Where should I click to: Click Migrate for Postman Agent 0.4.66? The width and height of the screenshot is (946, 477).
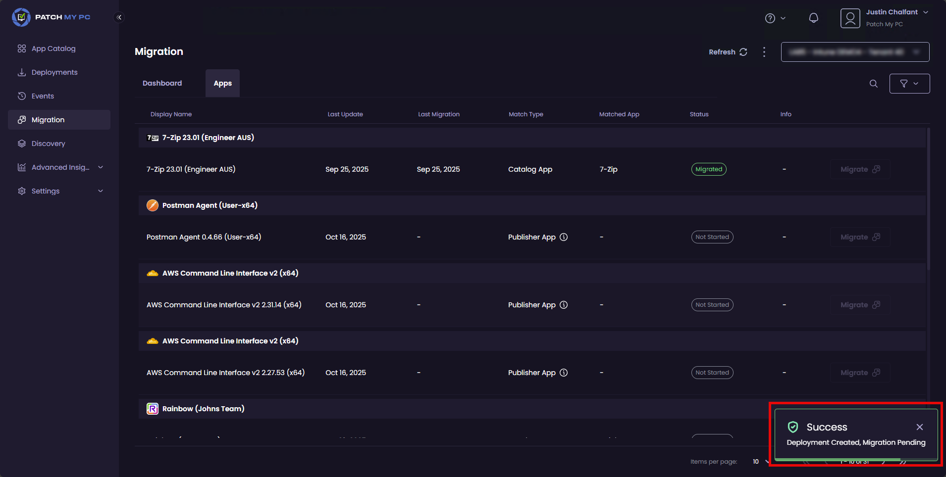(x=860, y=237)
